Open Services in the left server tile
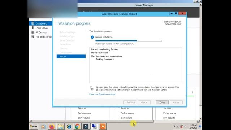 82,108
